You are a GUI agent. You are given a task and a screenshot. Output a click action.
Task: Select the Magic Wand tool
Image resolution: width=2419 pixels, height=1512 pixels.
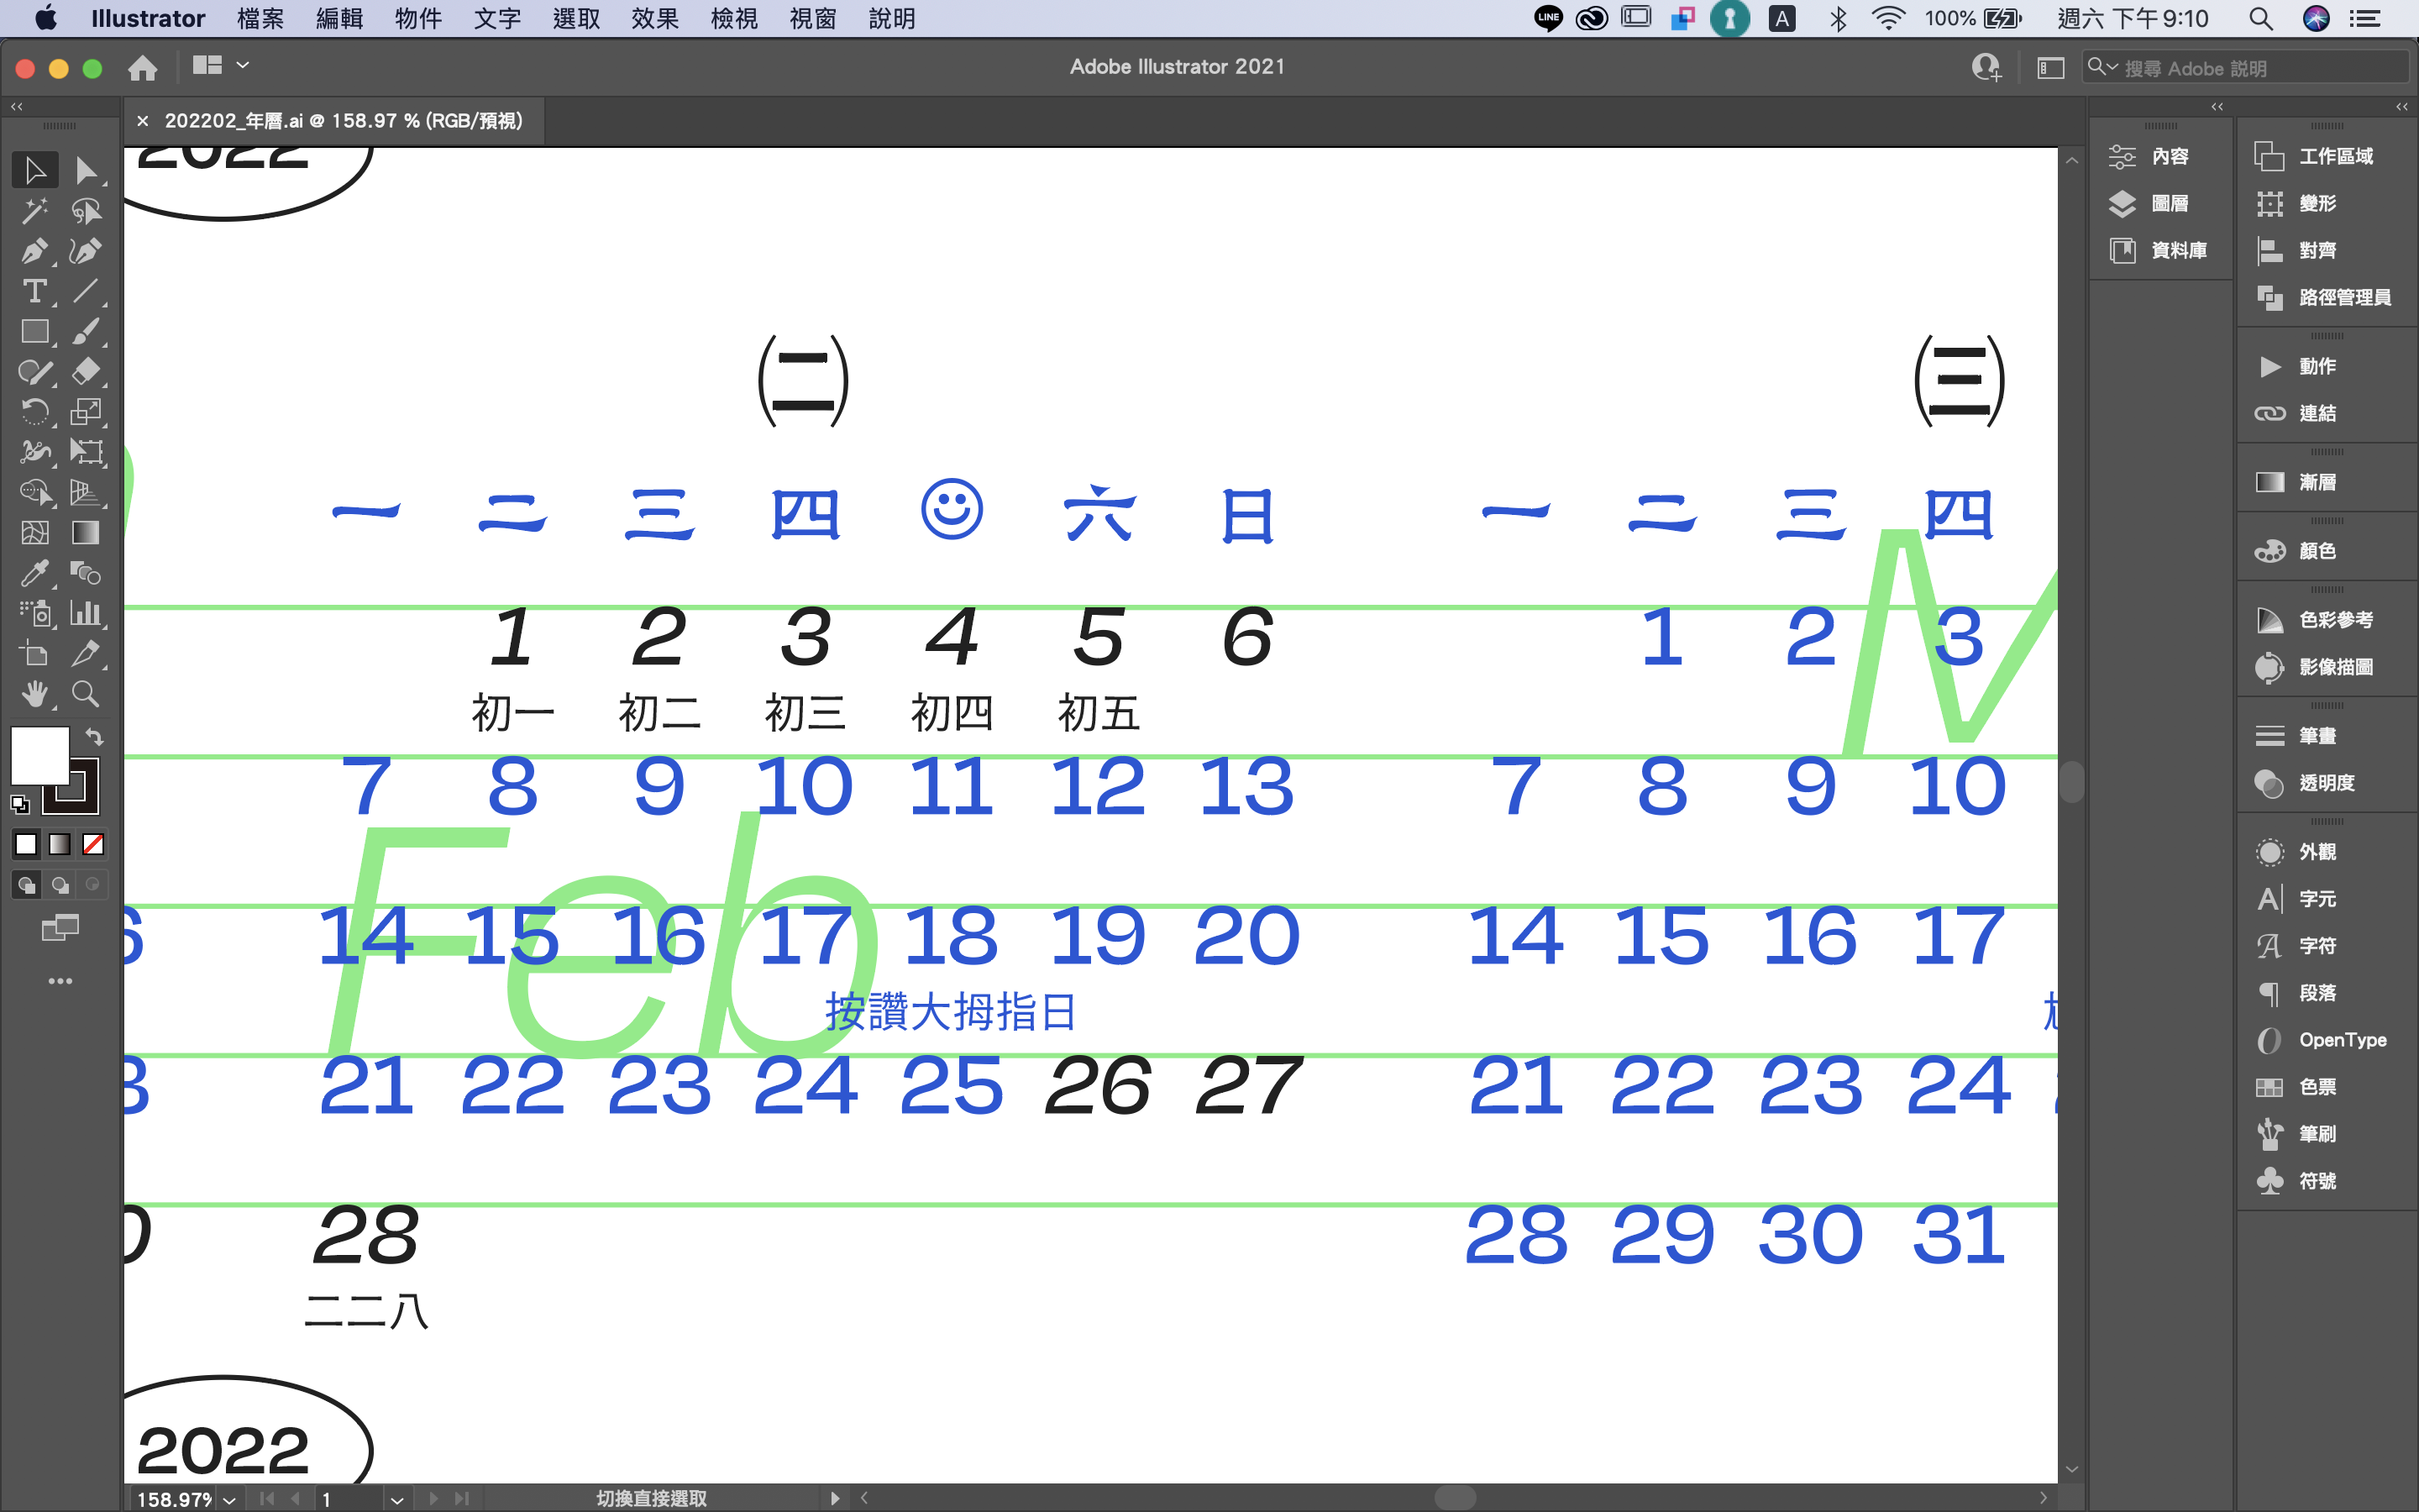pos(35,210)
